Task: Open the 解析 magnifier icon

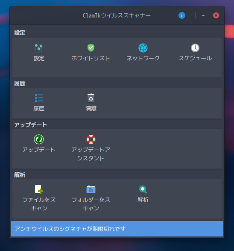Action: coord(143,189)
